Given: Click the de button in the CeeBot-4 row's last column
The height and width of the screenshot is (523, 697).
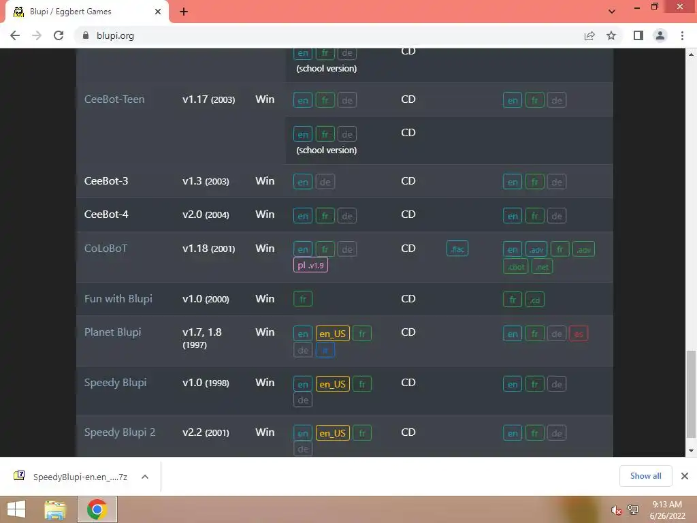Looking at the screenshot, I should pos(557,216).
